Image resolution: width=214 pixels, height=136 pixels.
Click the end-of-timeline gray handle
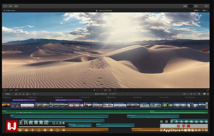pyautogui.click(x=207, y=106)
